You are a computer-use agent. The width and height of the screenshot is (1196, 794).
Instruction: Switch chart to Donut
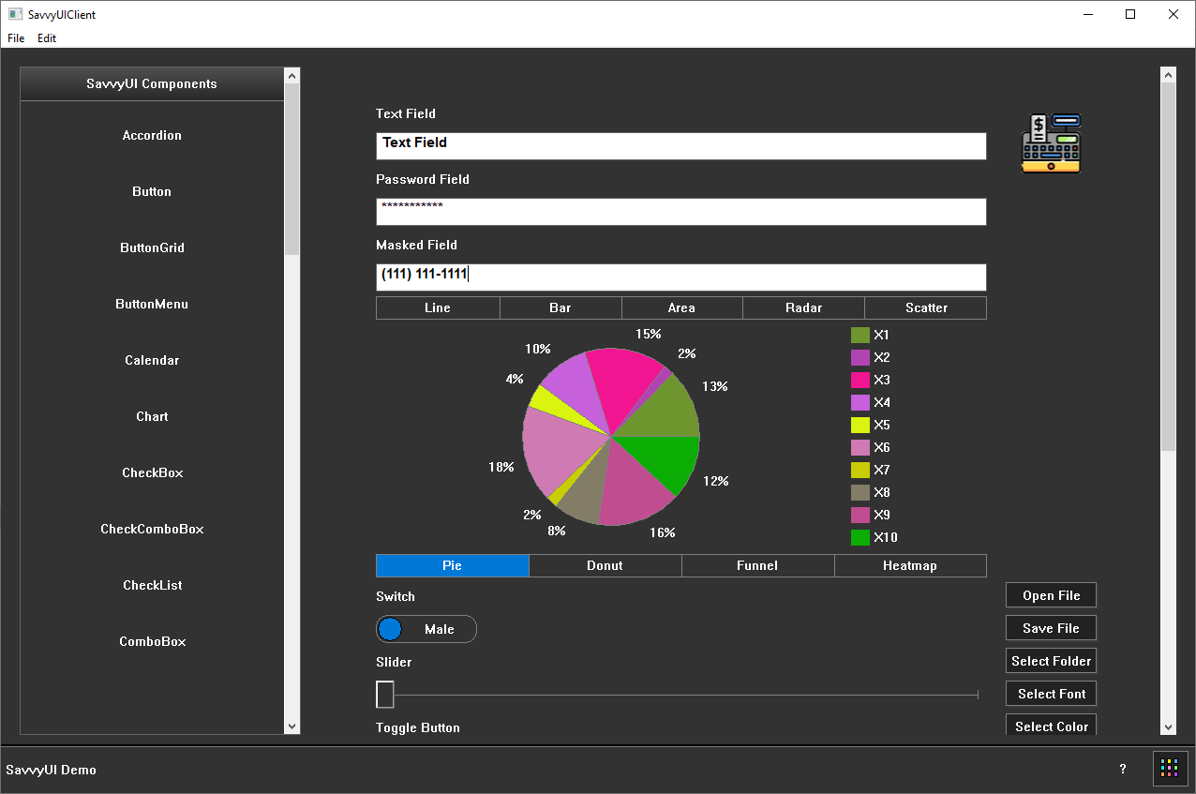pos(605,565)
